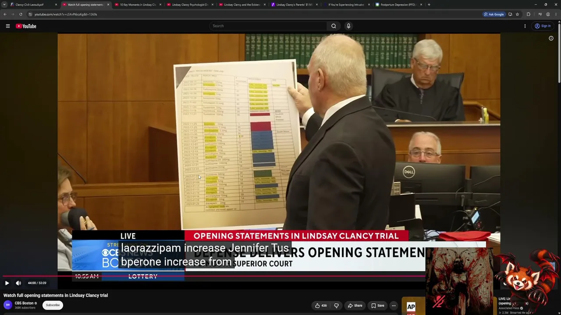Switch to Postpartum Depression (PPD) tab
The width and height of the screenshot is (561, 315).
coord(398,5)
